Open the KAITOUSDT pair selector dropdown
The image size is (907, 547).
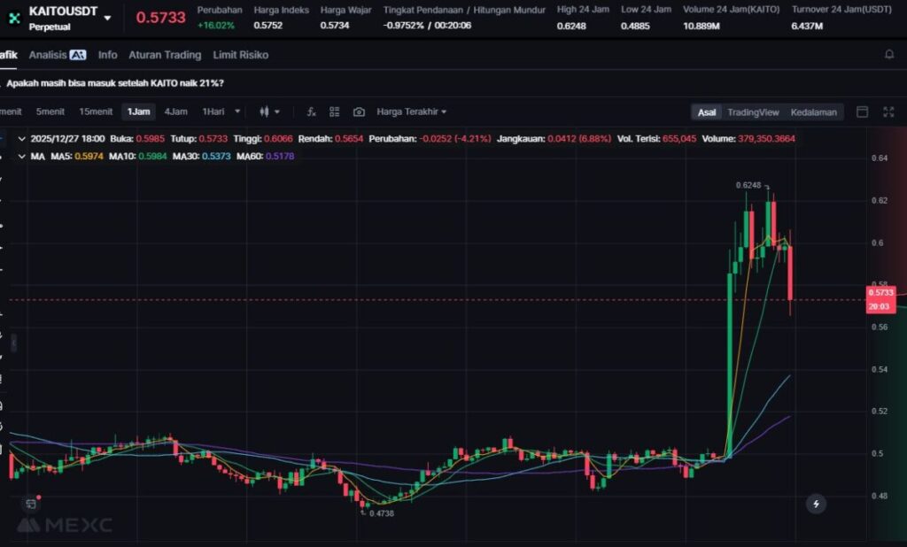pos(107,18)
